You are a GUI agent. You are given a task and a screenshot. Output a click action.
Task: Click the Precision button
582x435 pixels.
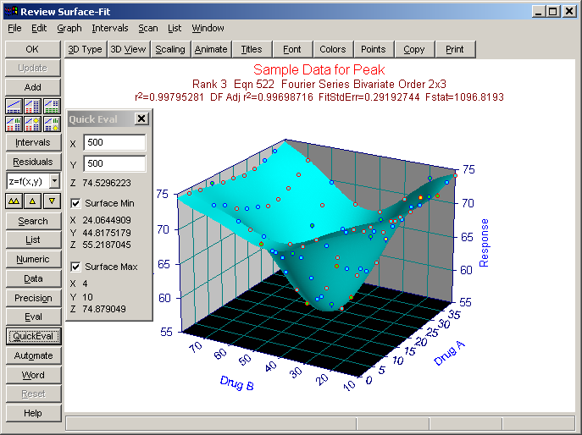point(33,298)
